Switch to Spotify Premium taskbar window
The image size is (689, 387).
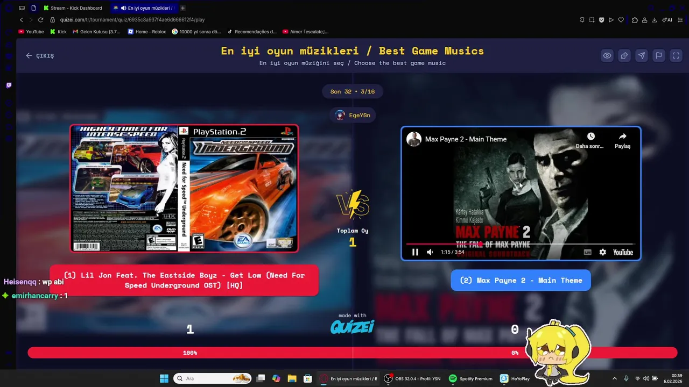pos(471,378)
